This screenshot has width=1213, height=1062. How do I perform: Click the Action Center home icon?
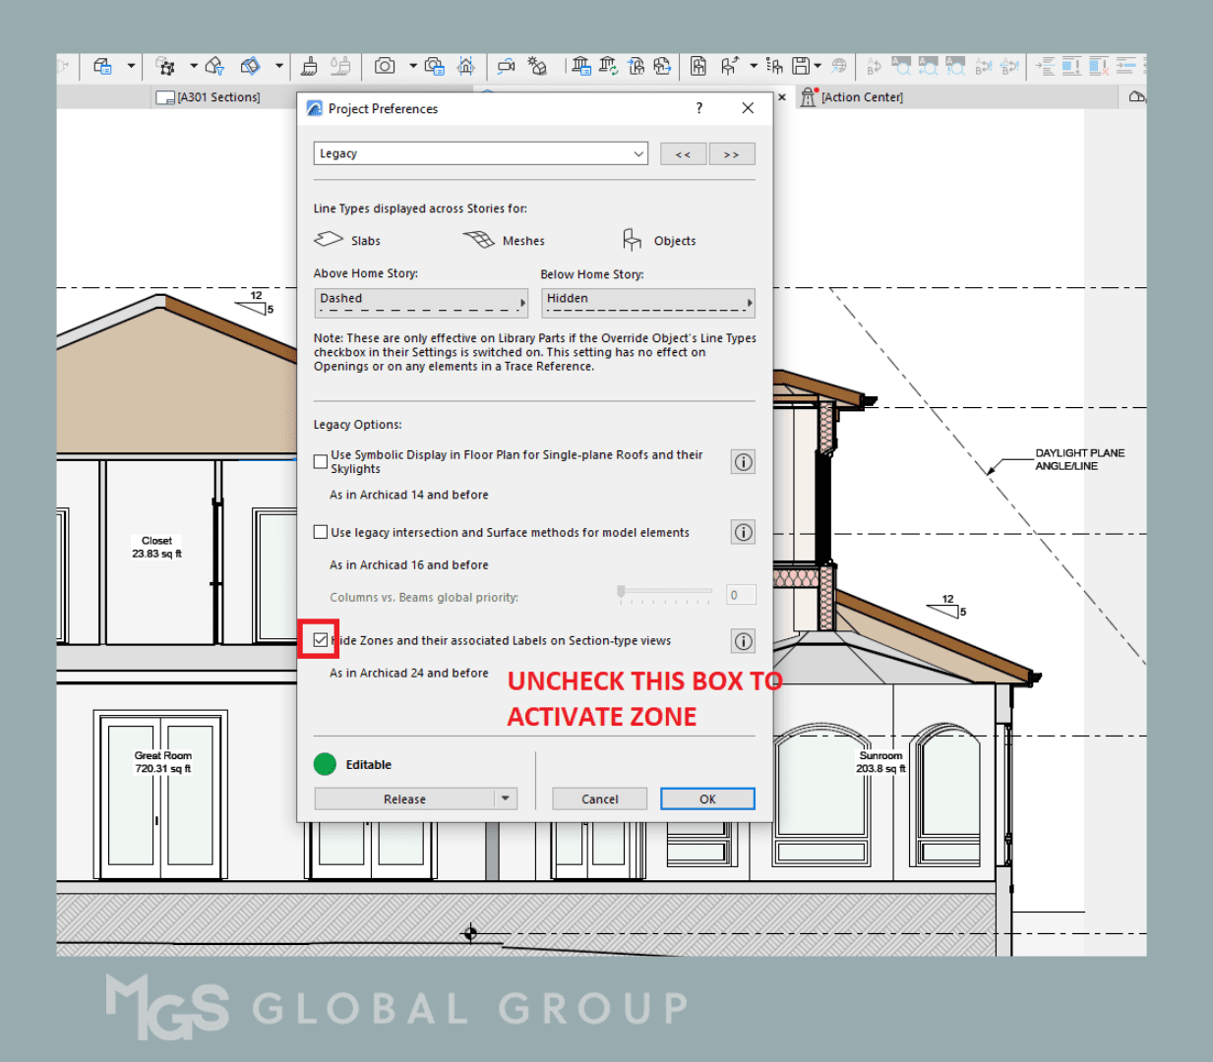(807, 96)
